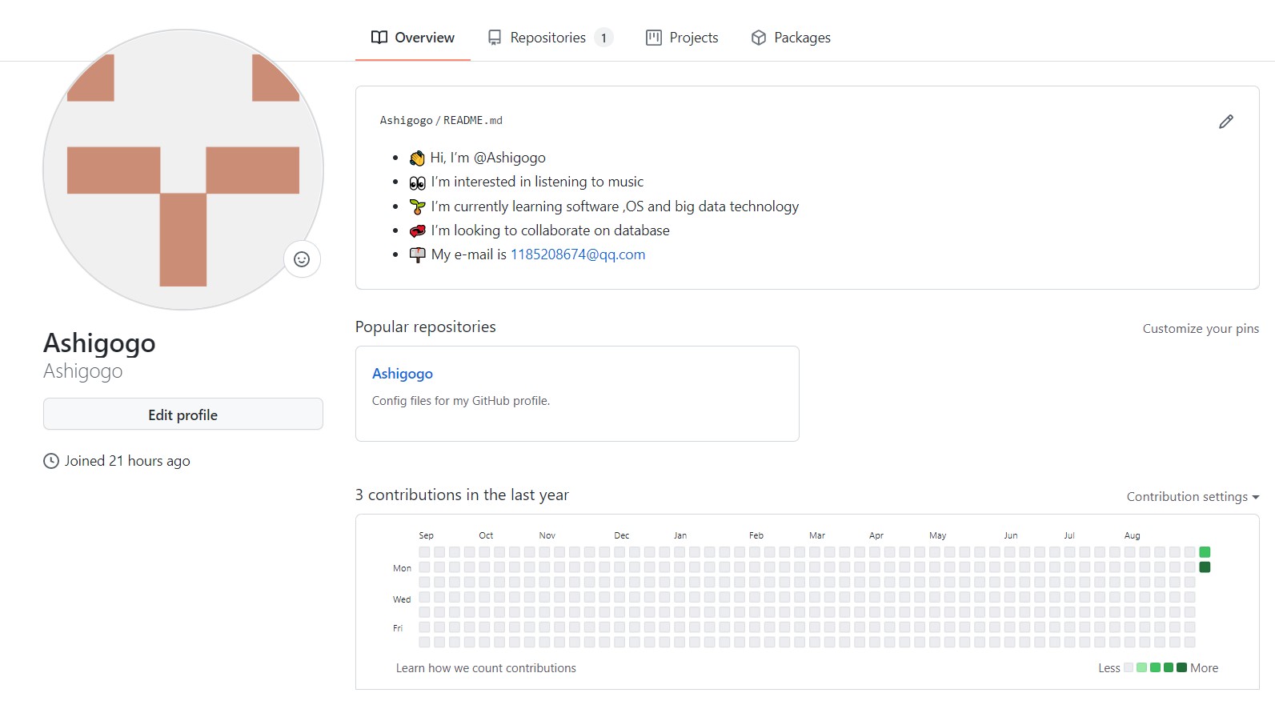
Task: Click the profile avatar image
Action: (x=183, y=170)
